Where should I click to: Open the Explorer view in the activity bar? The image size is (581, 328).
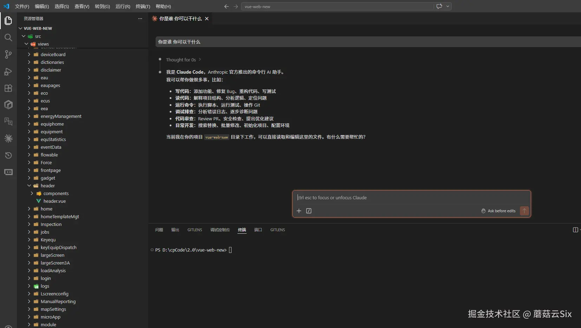(8, 21)
